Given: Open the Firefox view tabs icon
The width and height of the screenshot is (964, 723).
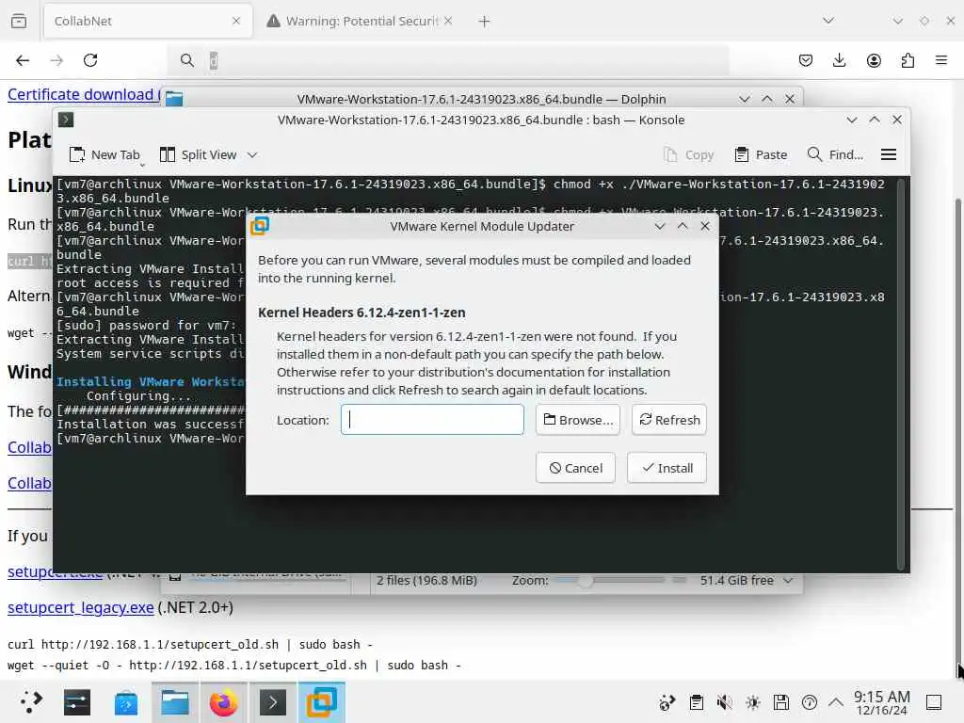Looking at the screenshot, I should pos(19,21).
